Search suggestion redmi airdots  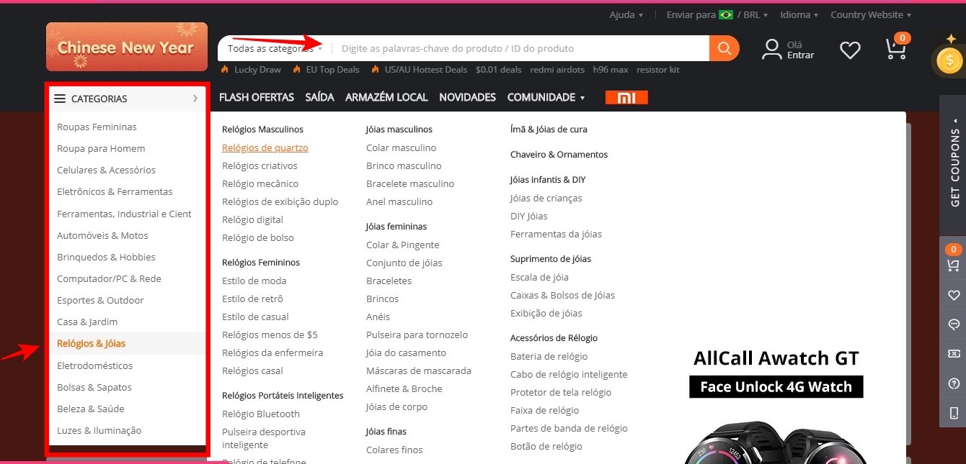coord(557,70)
